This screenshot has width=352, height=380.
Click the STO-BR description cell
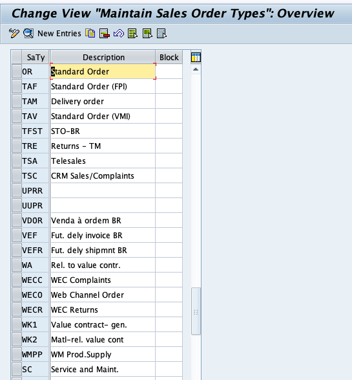tap(103, 131)
